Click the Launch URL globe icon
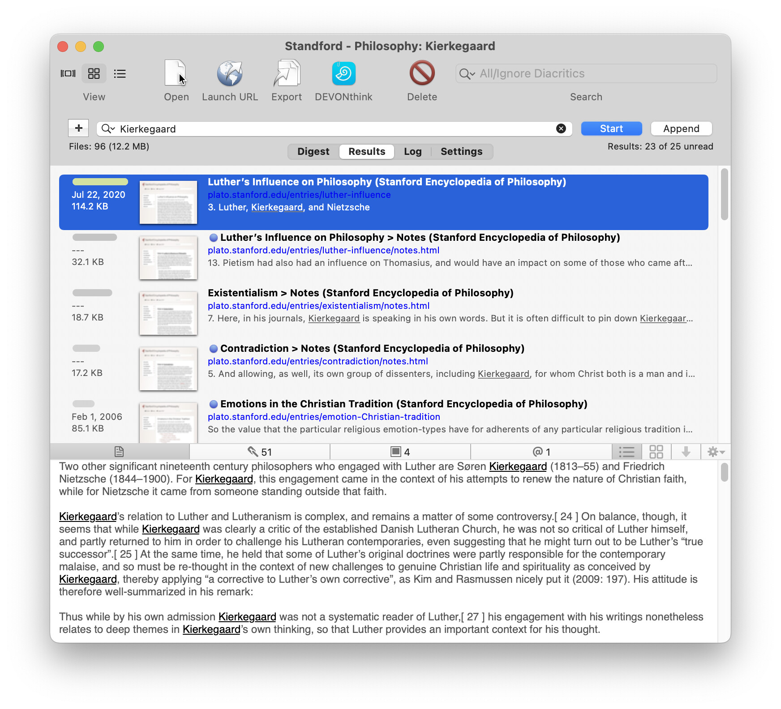The height and width of the screenshot is (709, 781). 230,73
